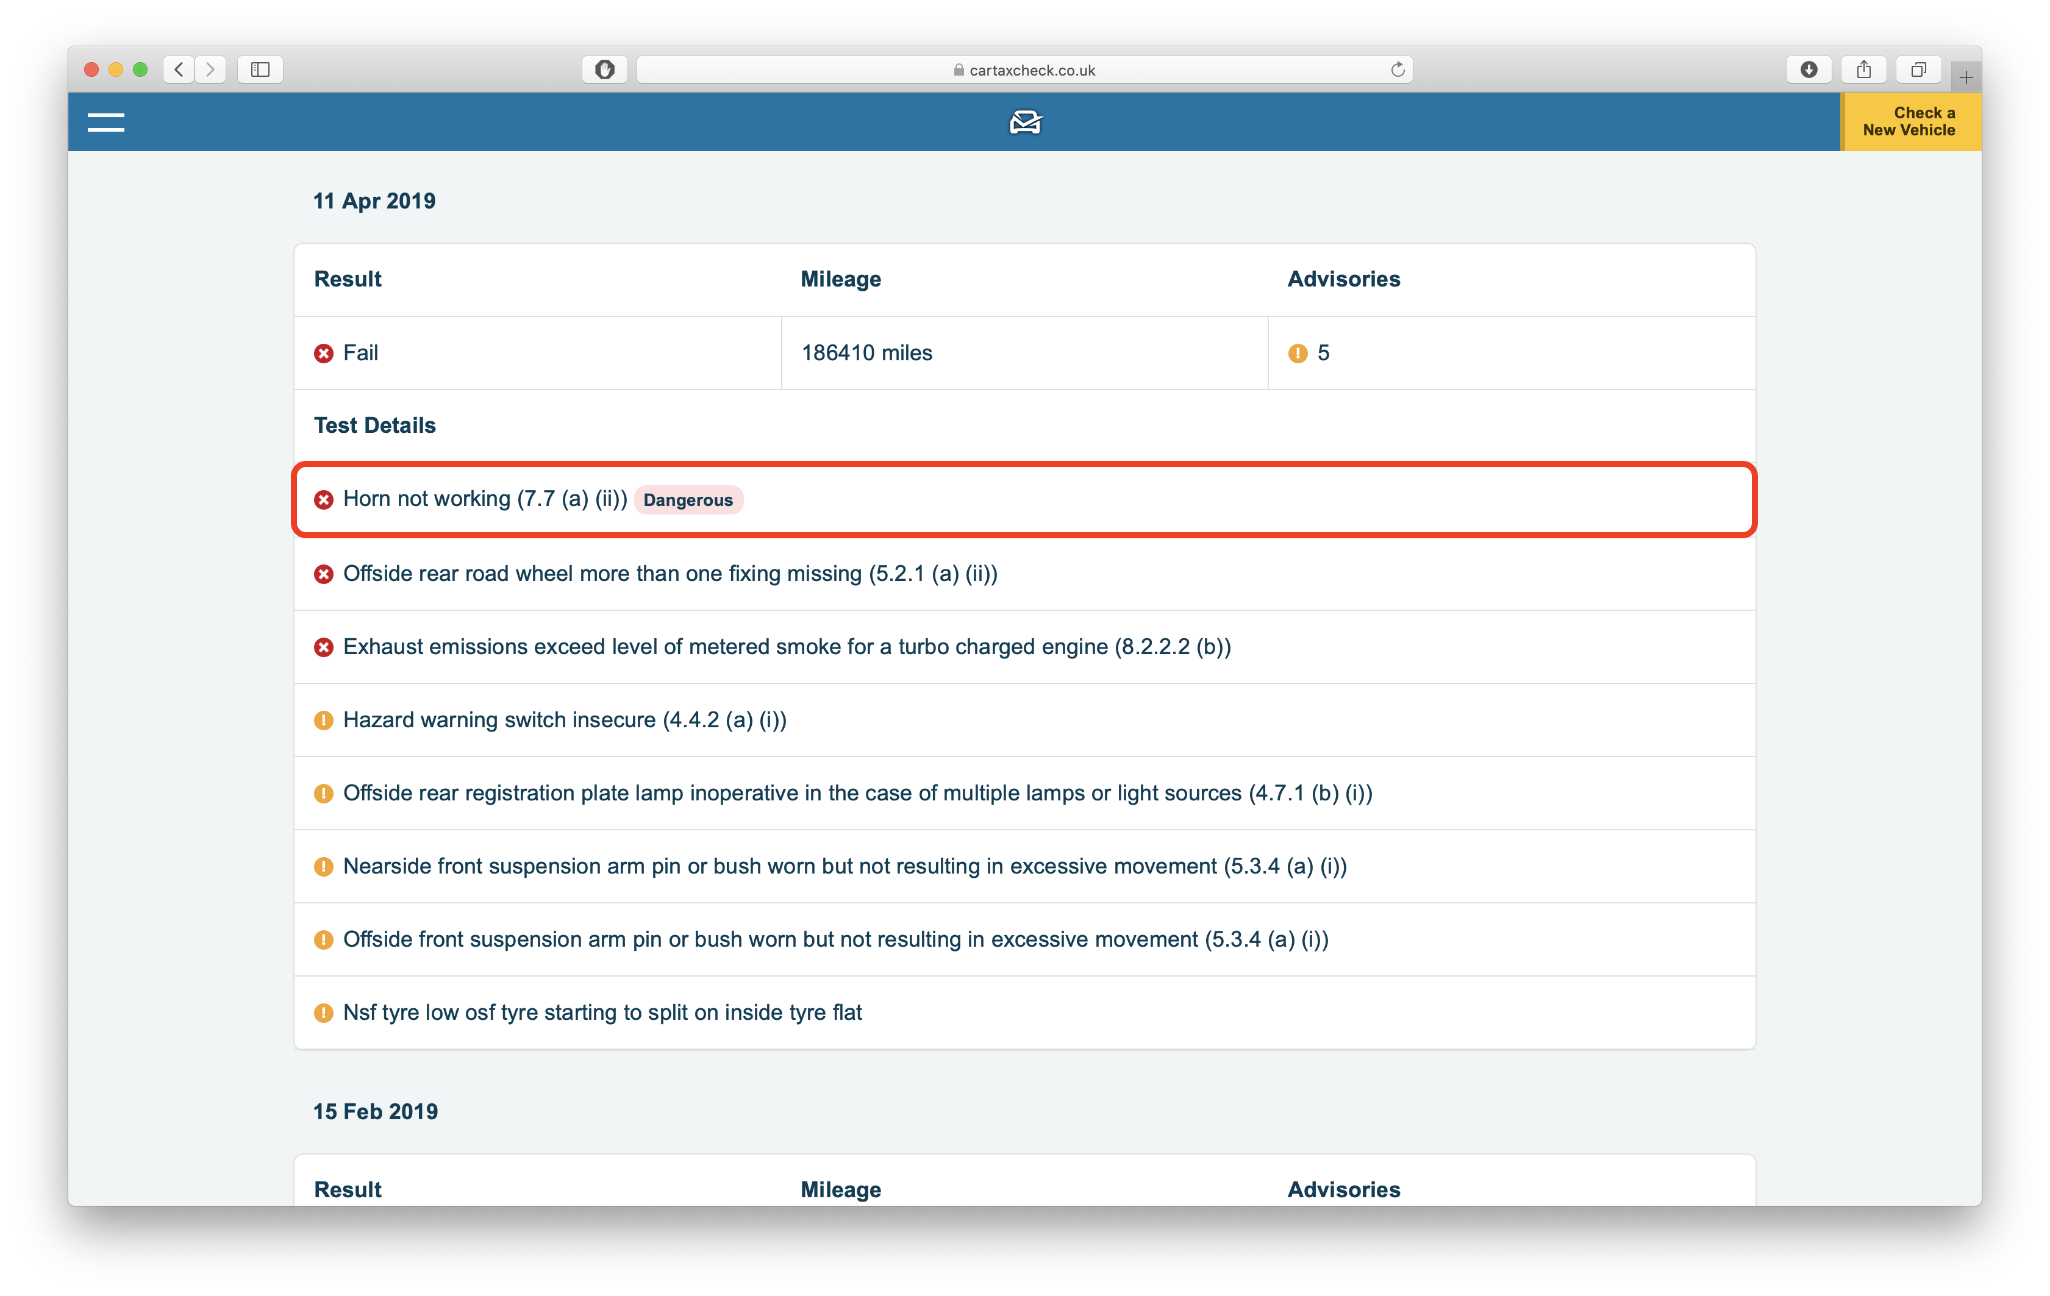The image size is (2050, 1296).
Task: Click Result header in 15 Feb table
Action: (348, 1190)
